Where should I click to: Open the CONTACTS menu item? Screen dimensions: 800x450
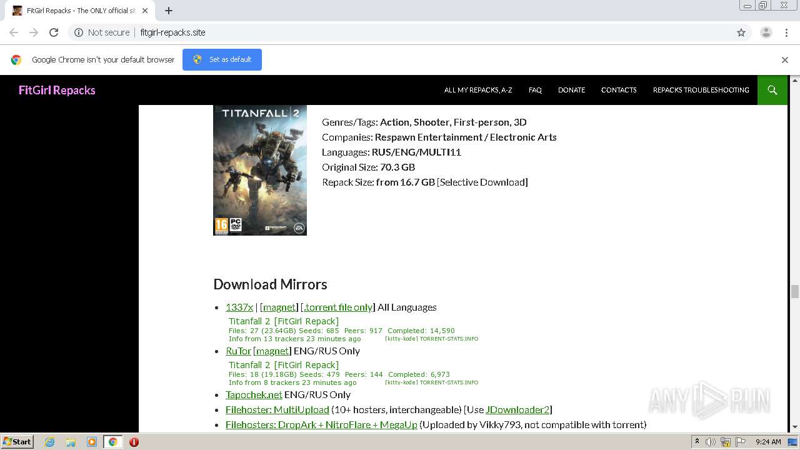(619, 90)
